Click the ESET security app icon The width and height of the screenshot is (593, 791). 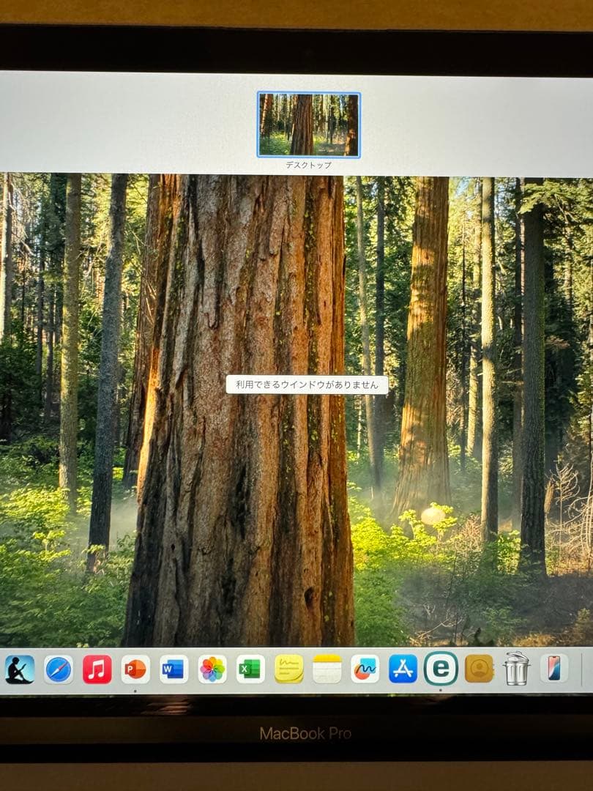click(x=441, y=669)
